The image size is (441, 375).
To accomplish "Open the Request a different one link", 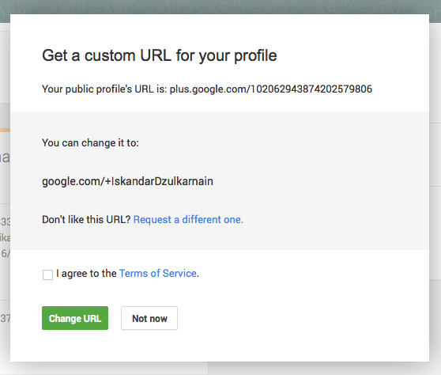I will tap(188, 220).
